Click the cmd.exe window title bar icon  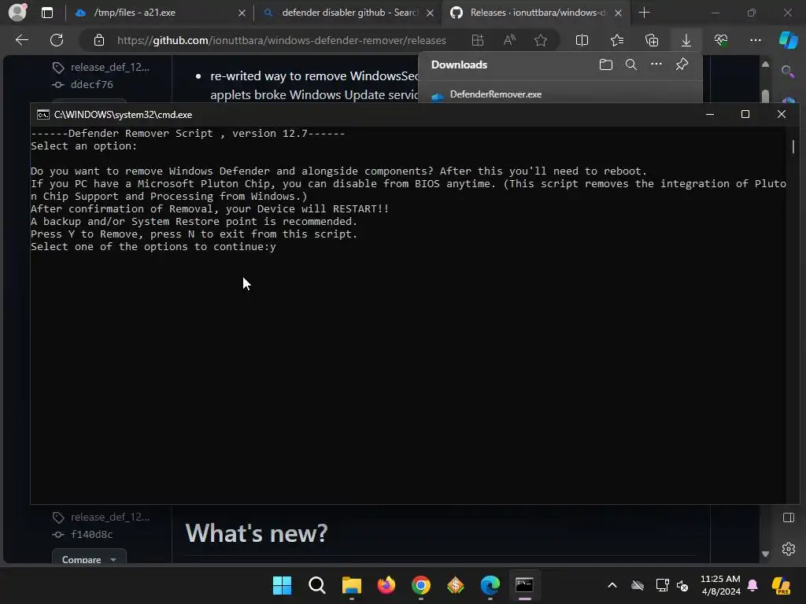(x=43, y=115)
